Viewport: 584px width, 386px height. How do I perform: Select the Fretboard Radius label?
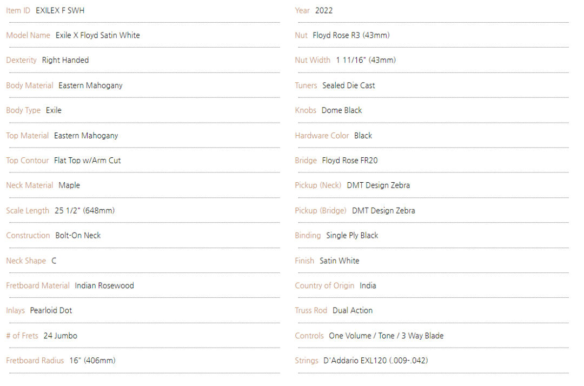click(x=35, y=361)
